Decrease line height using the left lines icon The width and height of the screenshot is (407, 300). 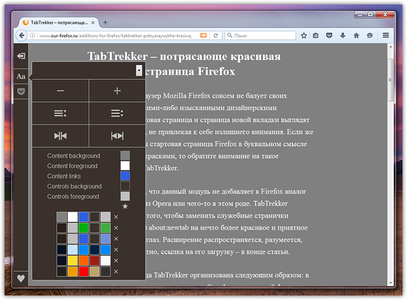click(60, 113)
